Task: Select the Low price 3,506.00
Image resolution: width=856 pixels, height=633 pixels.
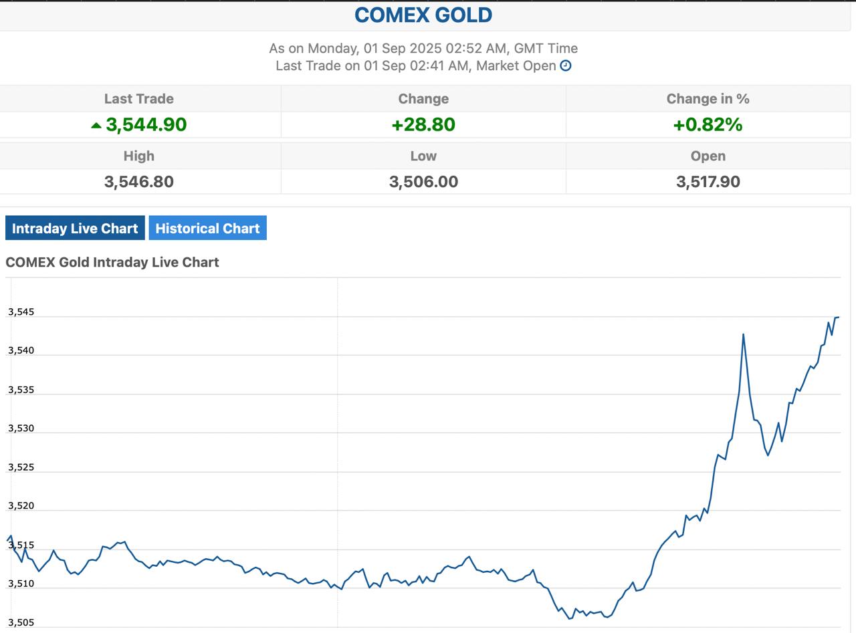Action: (x=423, y=182)
